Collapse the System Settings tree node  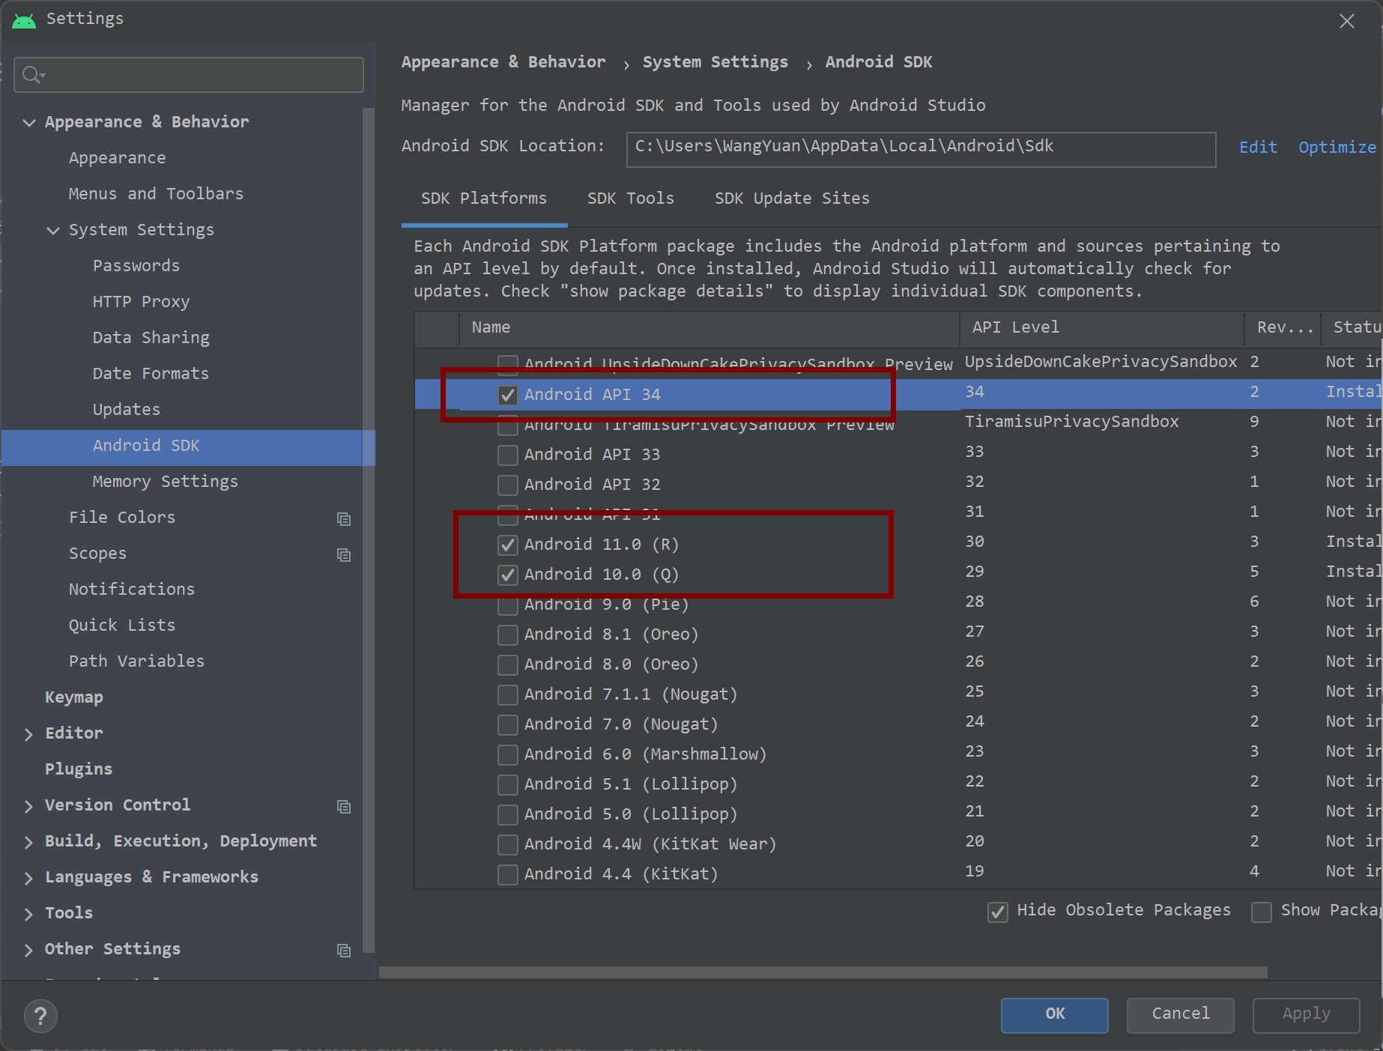(x=53, y=230)
